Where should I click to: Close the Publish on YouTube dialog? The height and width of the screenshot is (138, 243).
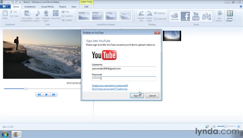[157, 33]
